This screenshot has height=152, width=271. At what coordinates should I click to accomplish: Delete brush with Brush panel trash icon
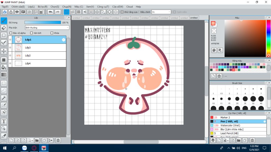point(252,140)
